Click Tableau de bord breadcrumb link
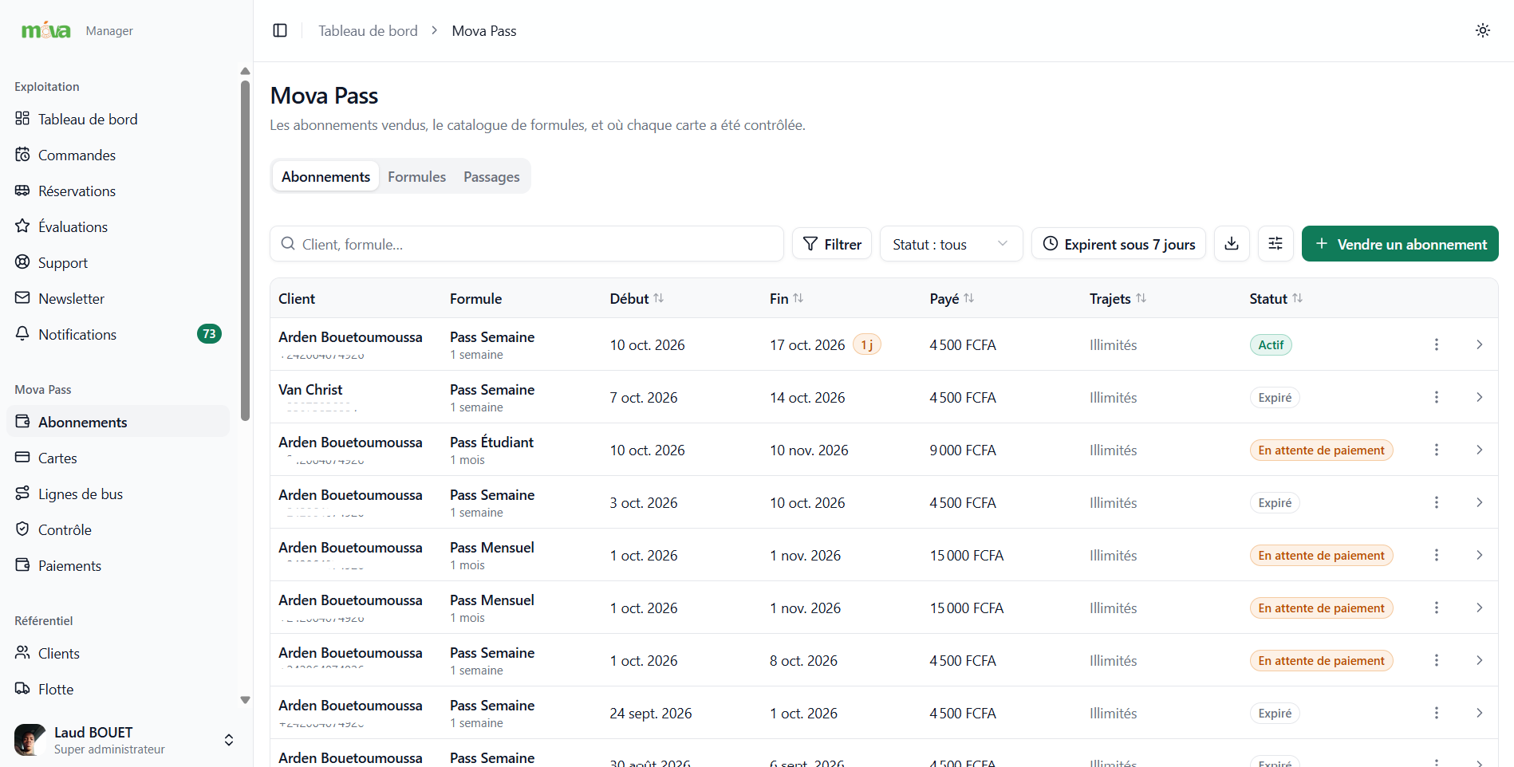The height and width of the screenshot is (767, 1514). 368,30
